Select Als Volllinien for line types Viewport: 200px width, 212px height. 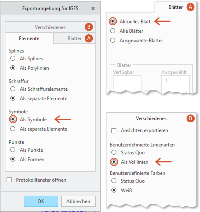tap(114, 162)
